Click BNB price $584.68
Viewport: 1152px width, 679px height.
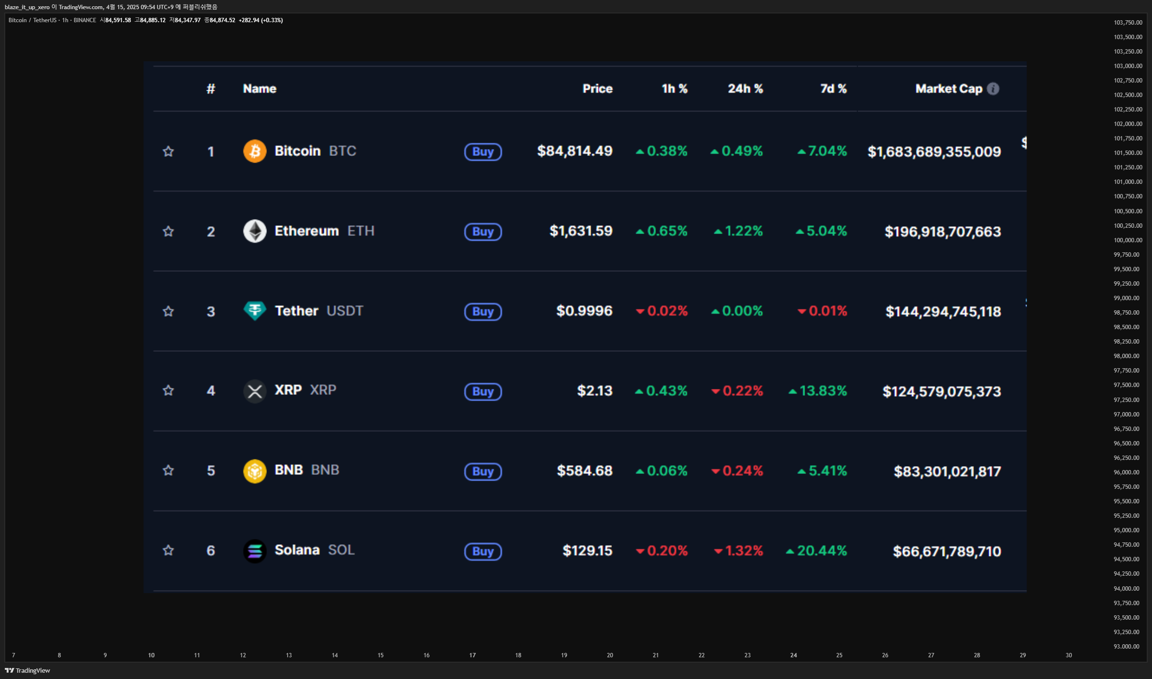tap(584, 471)
